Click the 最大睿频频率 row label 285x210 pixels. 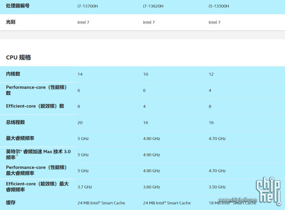click(x=20, y=138)
